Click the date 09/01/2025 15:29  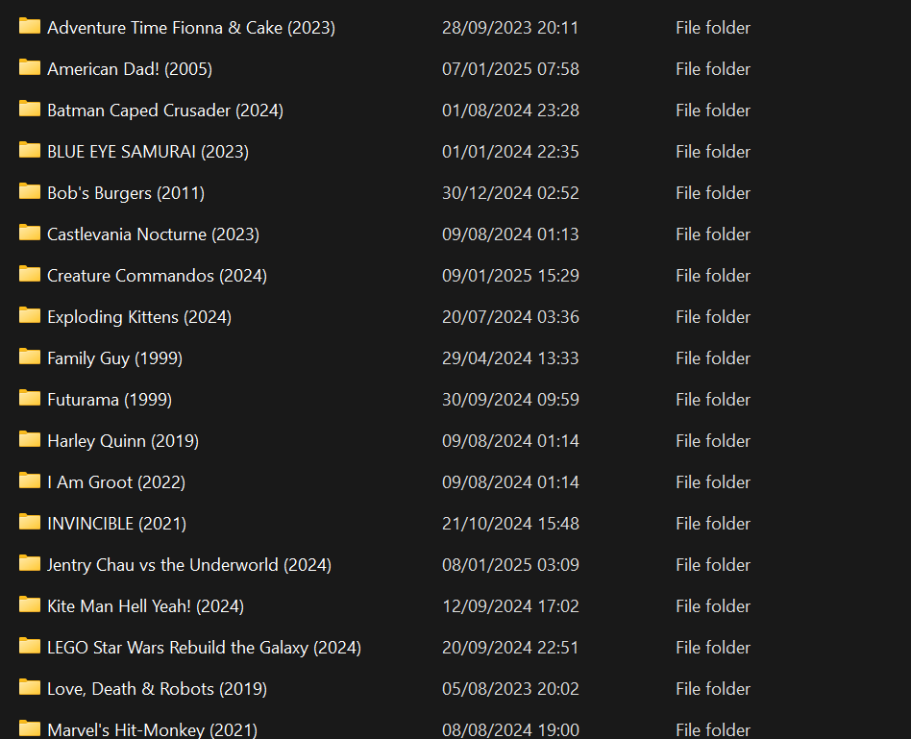510,276
